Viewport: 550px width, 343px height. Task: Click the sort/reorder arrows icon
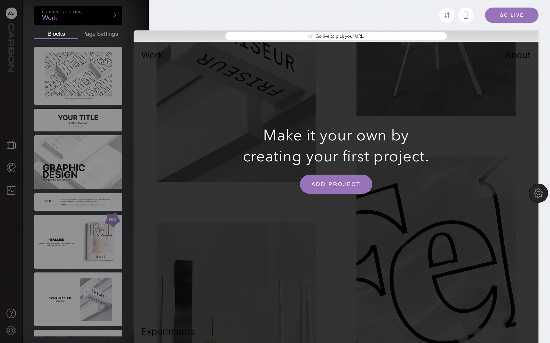[x=447, y=15]
